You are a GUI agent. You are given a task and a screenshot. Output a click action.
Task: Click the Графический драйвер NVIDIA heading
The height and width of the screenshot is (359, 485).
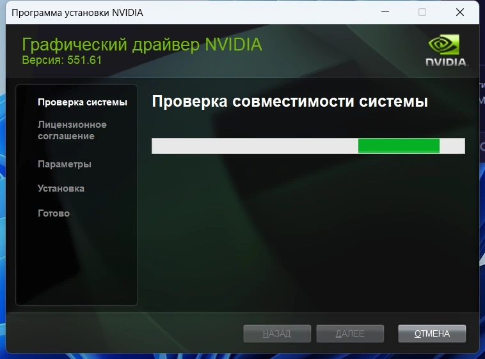point(142,45)
